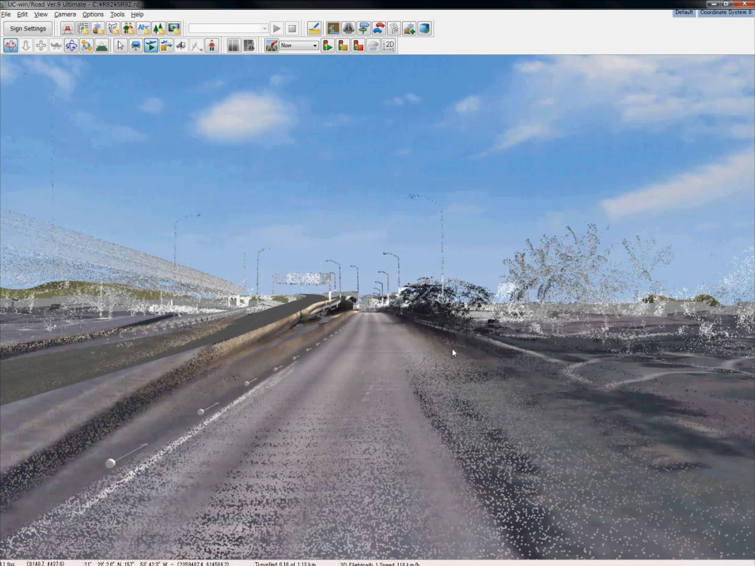
Task: Pause traffic with traffic light pause icon
Action: 343,46
